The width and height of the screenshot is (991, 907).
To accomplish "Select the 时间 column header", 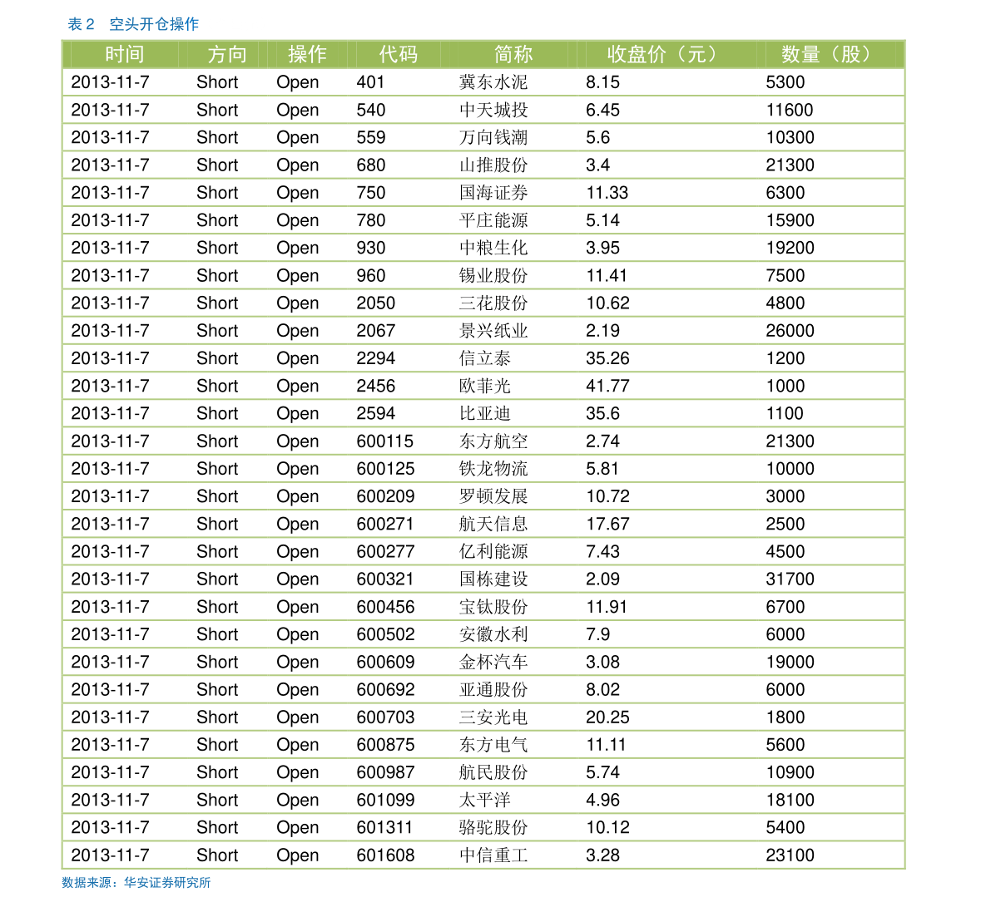I will 125,54.
